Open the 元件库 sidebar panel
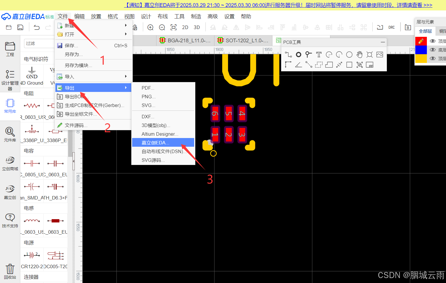Viewport: 446px width, 283px height. 10,135
